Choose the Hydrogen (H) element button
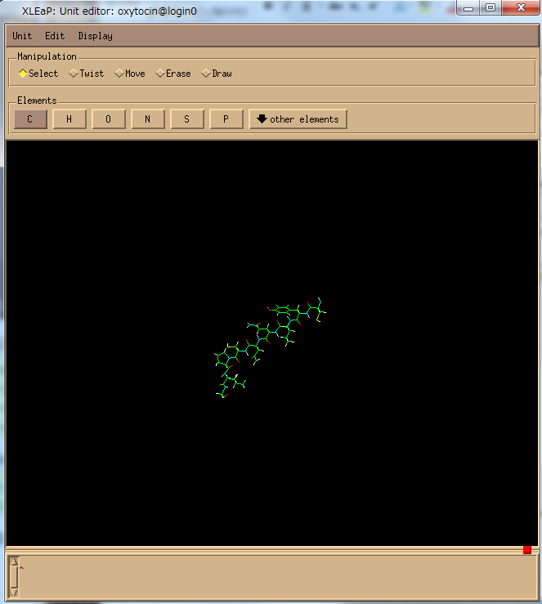 pos(69,119)
